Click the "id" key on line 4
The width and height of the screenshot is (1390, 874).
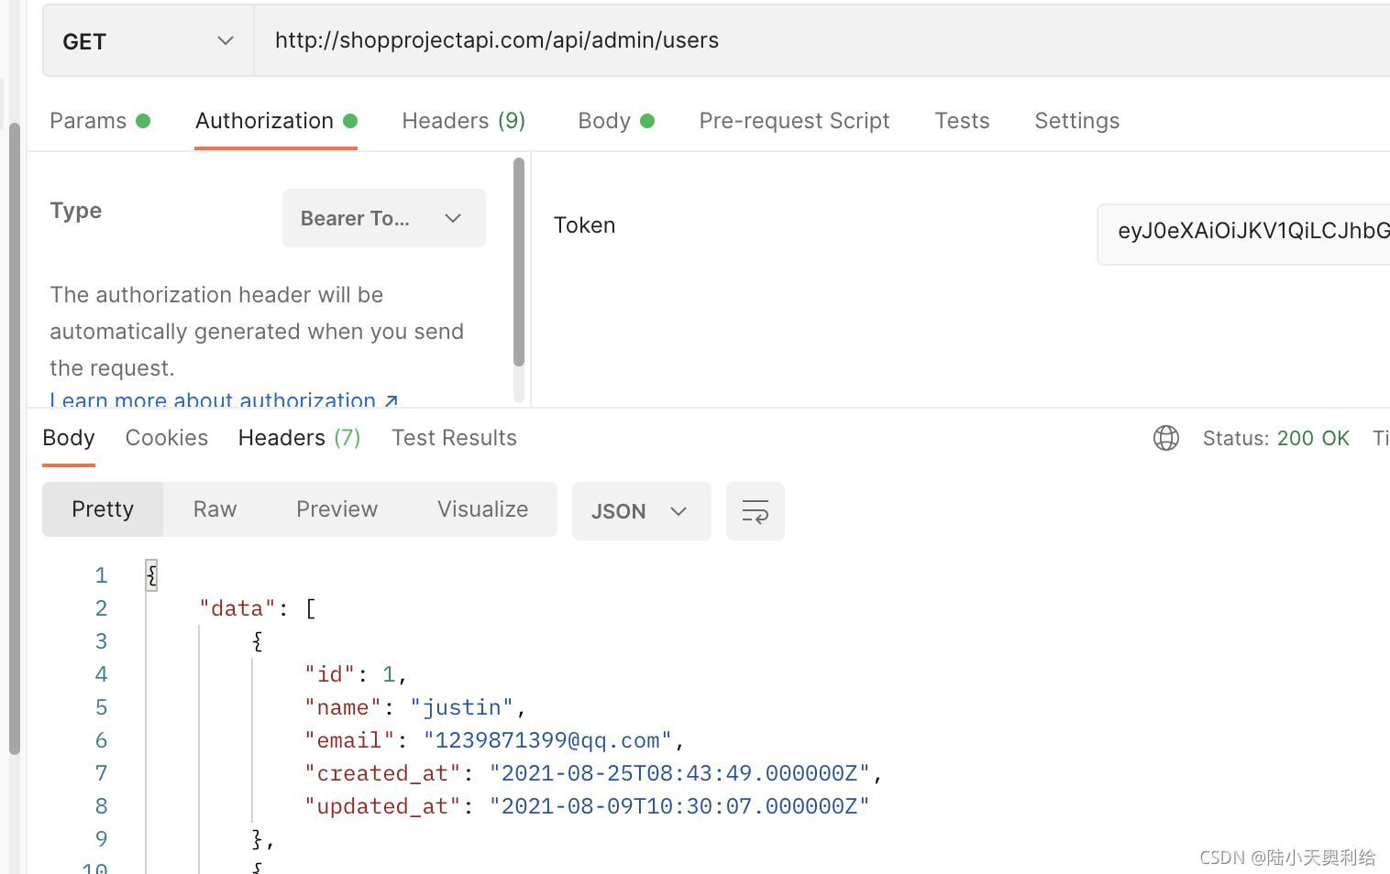coord(329,674)
